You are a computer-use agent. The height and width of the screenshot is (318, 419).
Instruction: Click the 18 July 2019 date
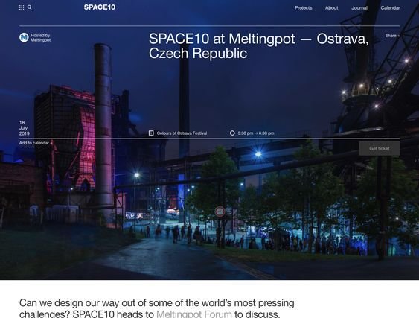[25, 128]
